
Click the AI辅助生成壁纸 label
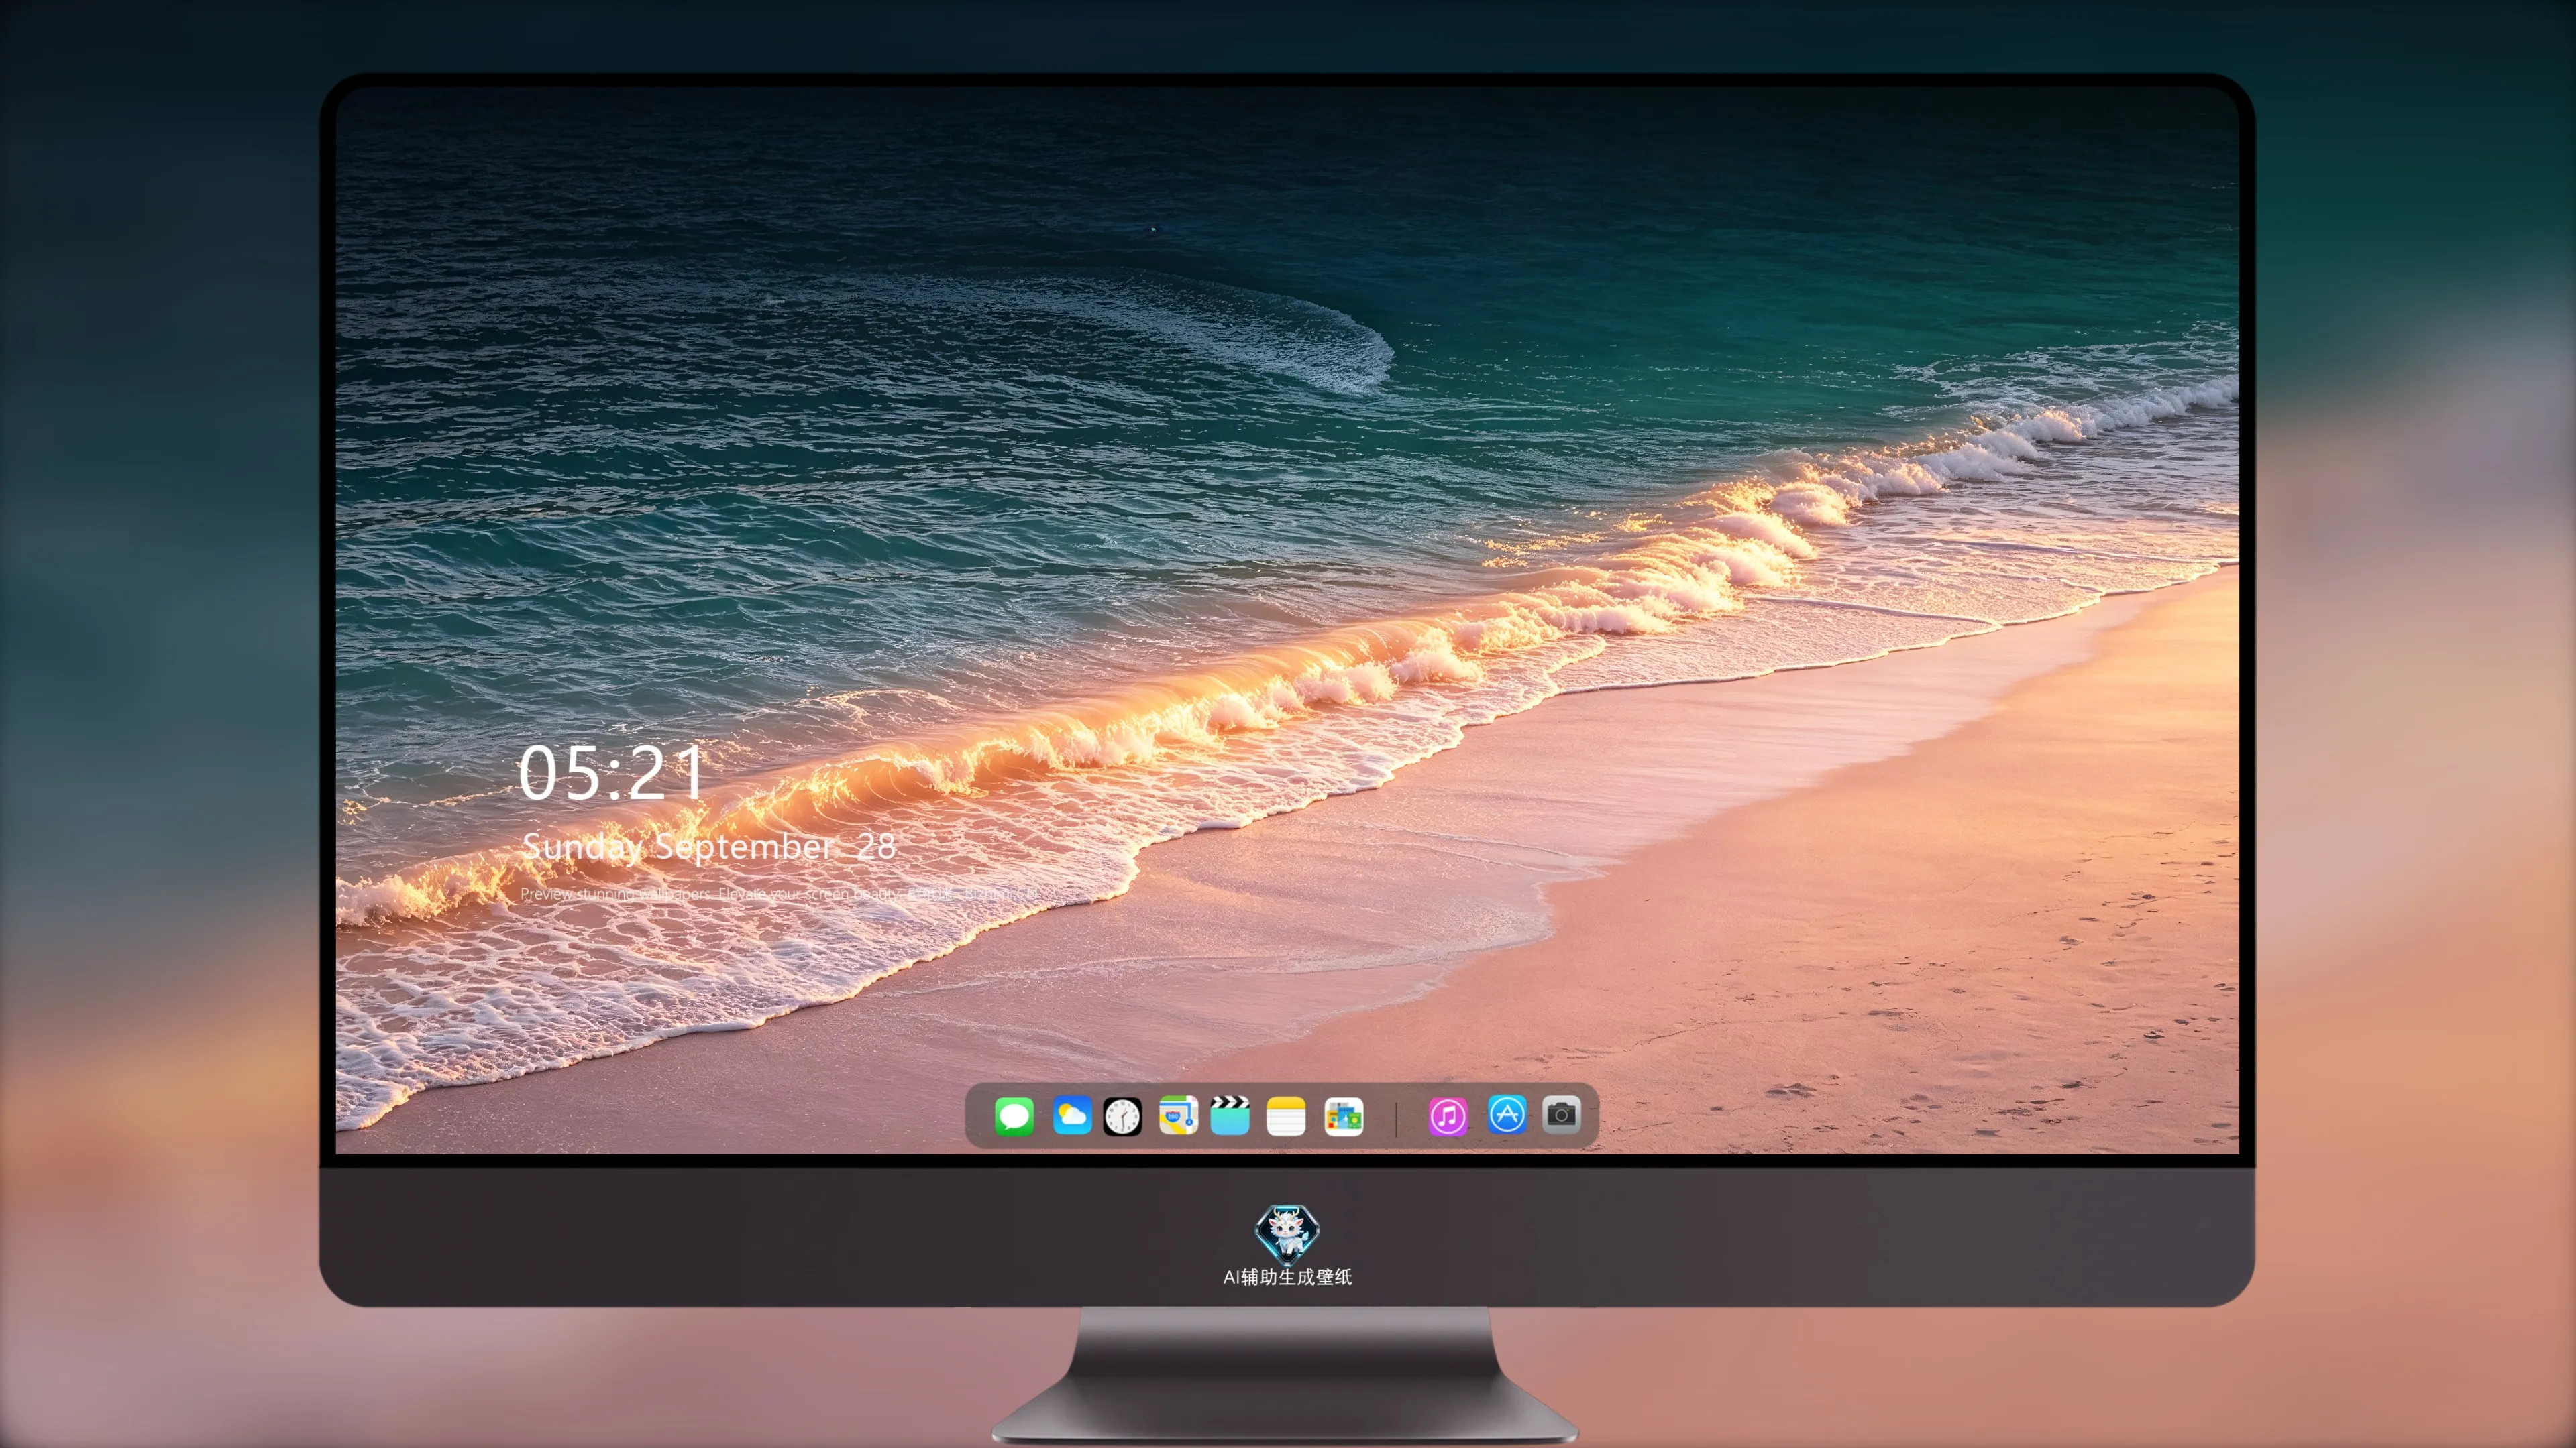1287,1276
